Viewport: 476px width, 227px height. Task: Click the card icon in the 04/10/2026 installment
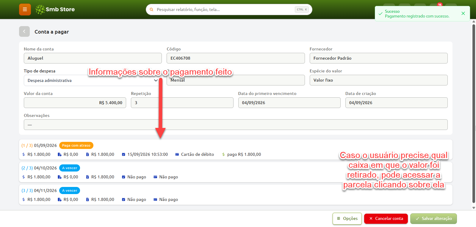pos(155,177)
